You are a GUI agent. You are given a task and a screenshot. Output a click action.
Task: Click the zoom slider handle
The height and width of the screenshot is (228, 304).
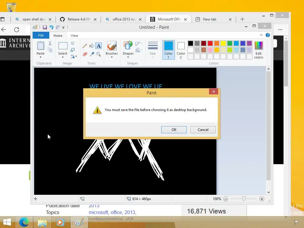click(x=244, y=199)
